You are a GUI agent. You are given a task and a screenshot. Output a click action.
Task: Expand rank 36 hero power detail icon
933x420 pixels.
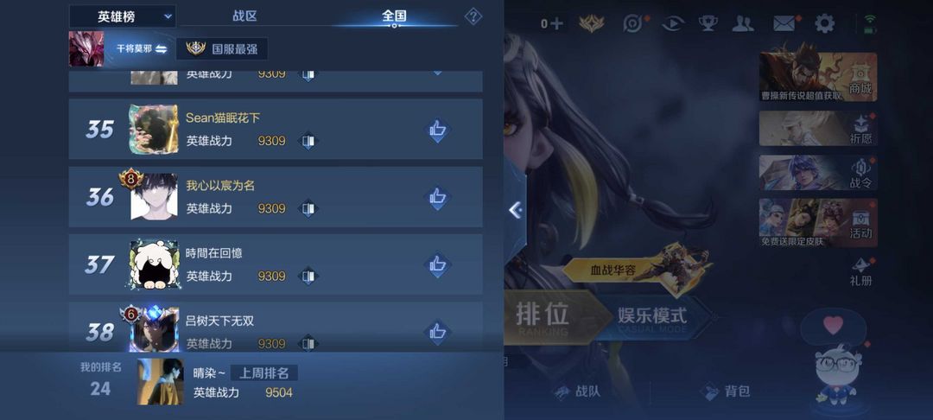tap(308, 209)
